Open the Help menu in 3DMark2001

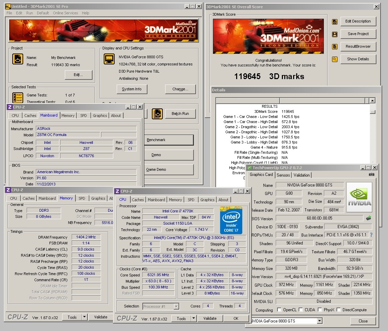(85, 13)
